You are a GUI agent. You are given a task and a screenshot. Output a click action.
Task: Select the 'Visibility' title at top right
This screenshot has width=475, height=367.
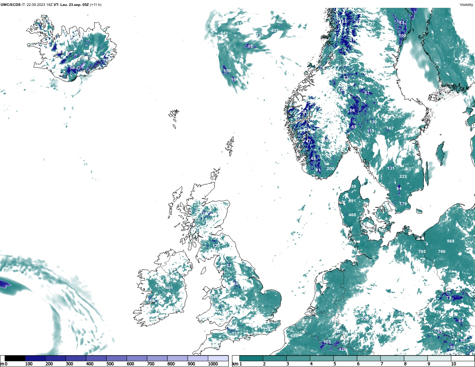pos(466,5)
